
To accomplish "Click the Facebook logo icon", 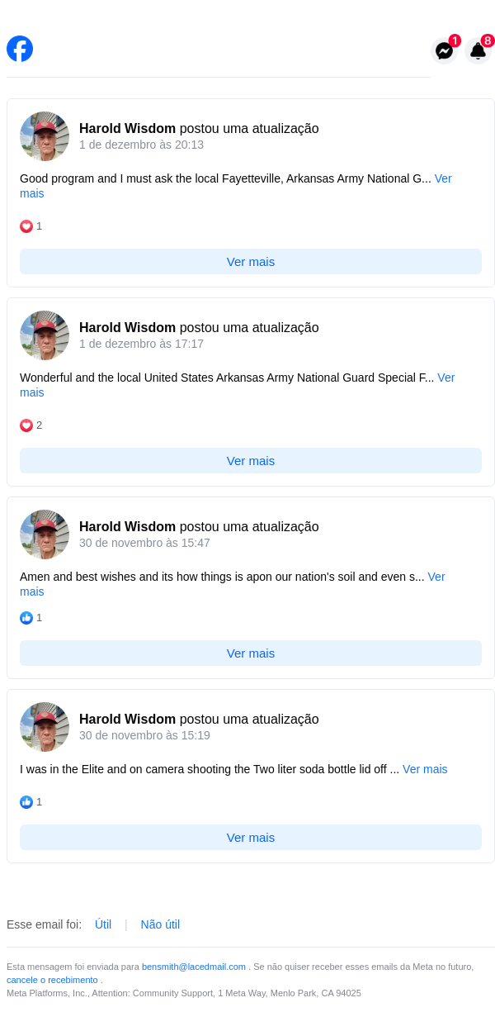I will click(20, 49).
